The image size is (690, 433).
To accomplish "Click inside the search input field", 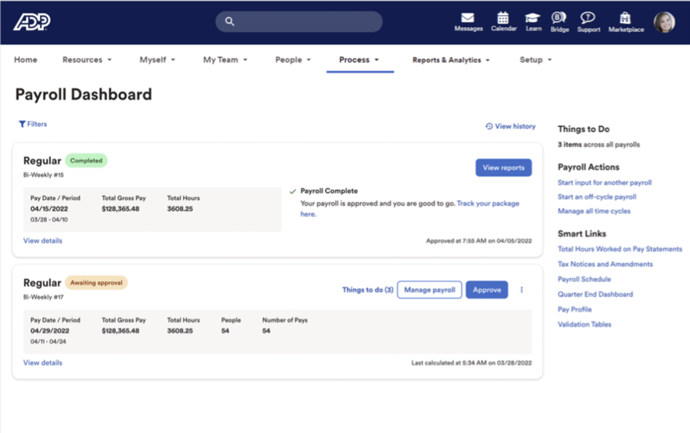I will [301, 21].
